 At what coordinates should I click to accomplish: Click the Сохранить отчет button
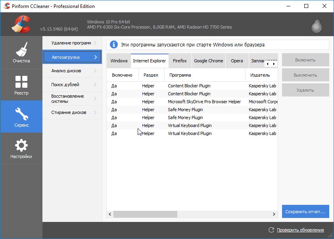[x=305, y=211]
